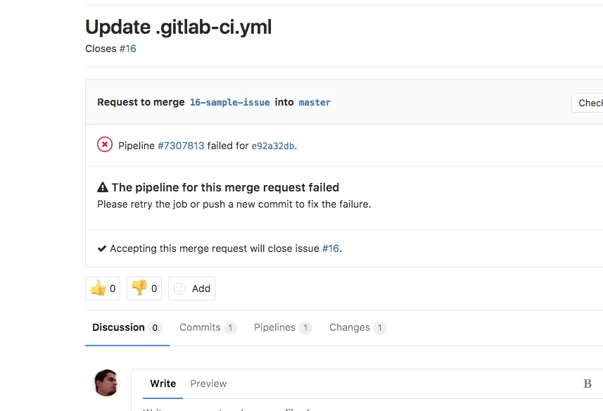
Task: Click the checkmark icon beside Accepting message
Action: pos(102,248)
